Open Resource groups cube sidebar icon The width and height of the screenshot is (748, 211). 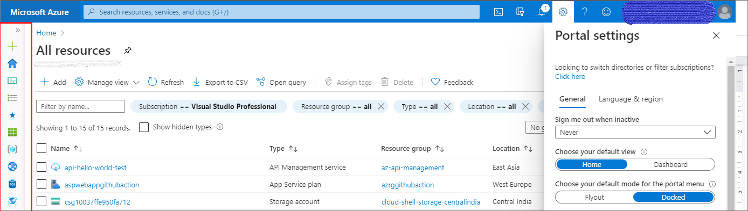pos(12,149)
